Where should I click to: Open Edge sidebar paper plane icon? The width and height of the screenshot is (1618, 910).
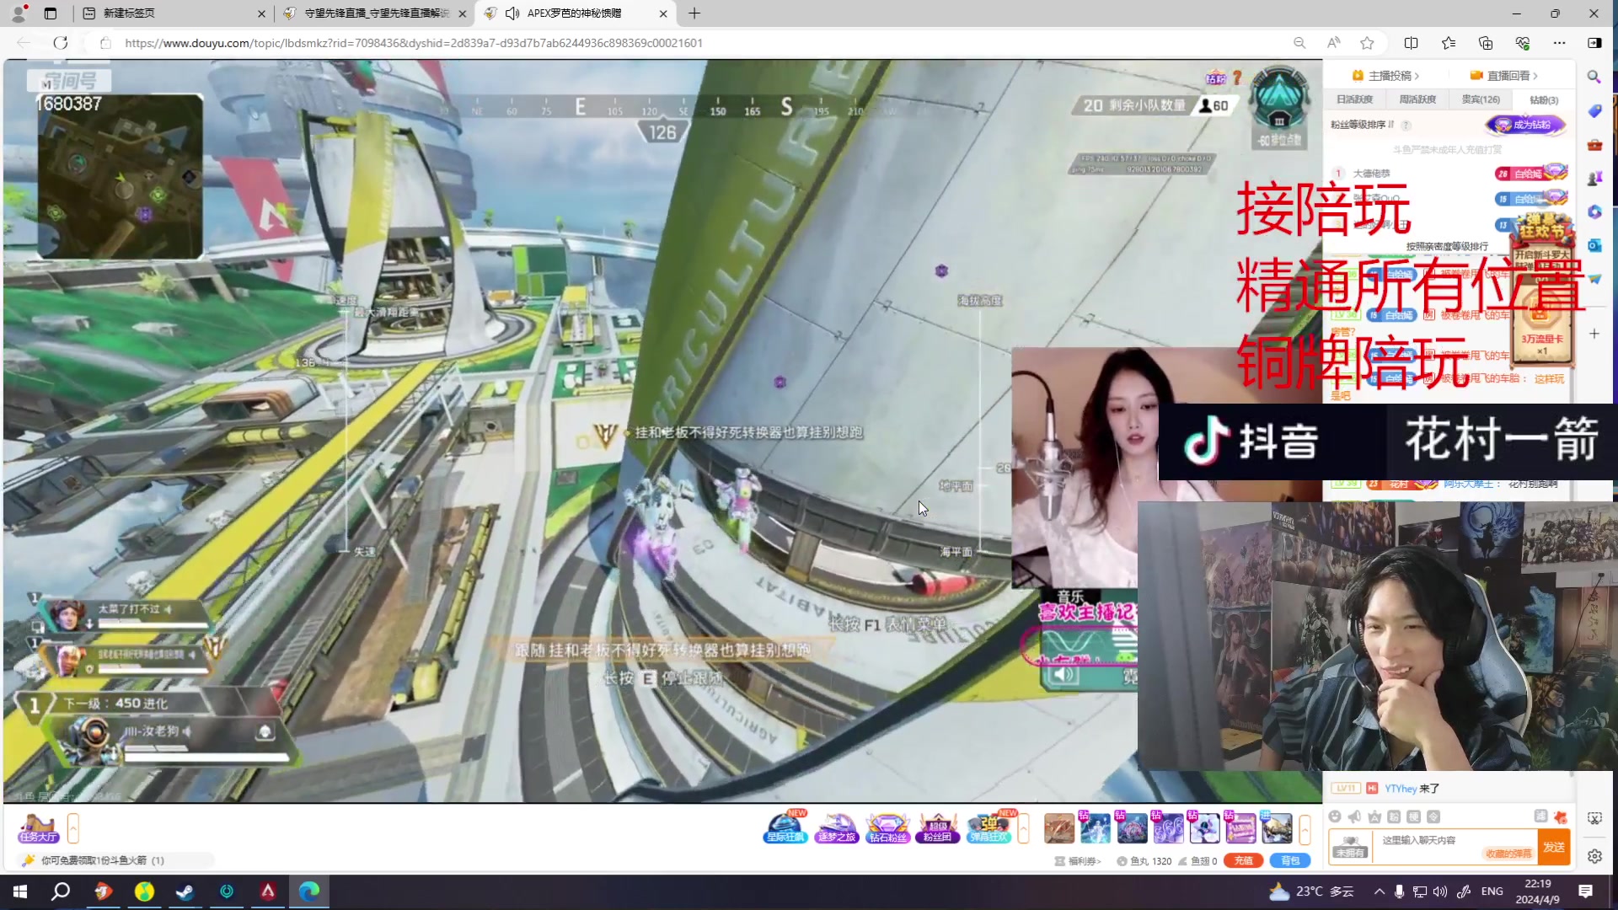click(x=1594, y=279)
